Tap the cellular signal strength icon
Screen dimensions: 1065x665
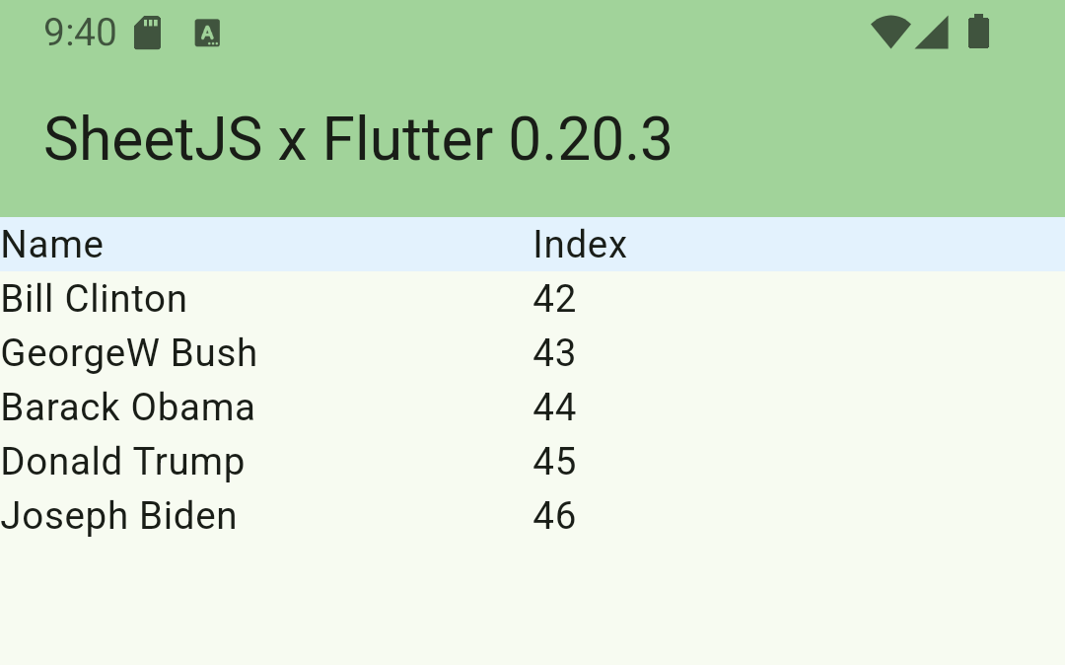[932, 32]
